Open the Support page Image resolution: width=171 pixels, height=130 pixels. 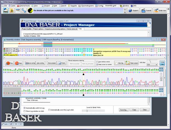(133, 10)
